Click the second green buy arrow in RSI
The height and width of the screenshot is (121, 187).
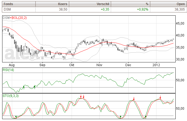click(x=35, y=88)
